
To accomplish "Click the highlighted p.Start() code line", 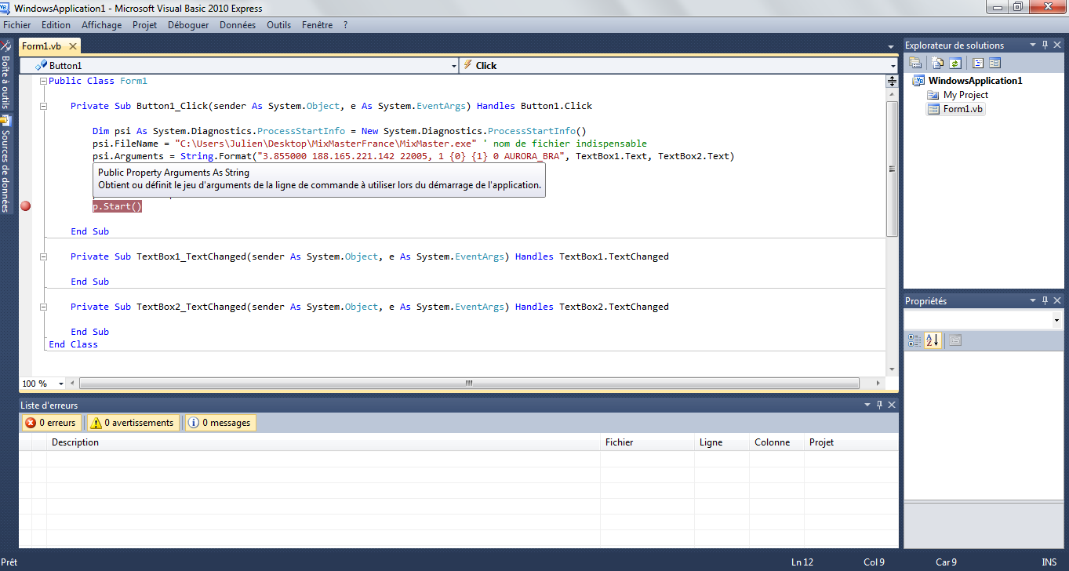I will (117, 206).
